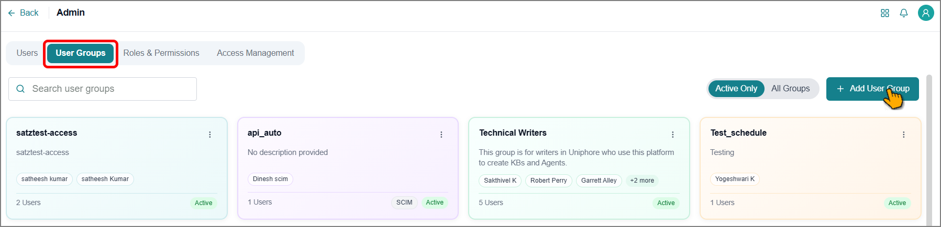The width and height of the screenshot is (941, 227).
Task: Click '2 Users' count on satztest-access
Action: click(28, 202)
